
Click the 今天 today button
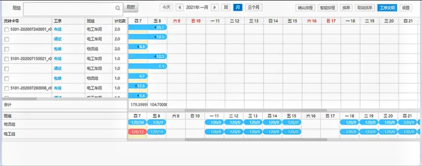[x=166, y=8]
